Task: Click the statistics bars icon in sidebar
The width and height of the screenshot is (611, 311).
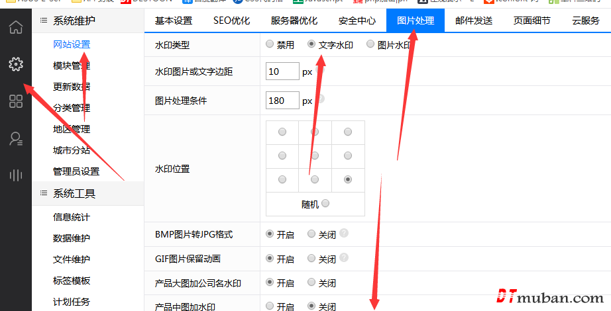Action: (15, 175)
